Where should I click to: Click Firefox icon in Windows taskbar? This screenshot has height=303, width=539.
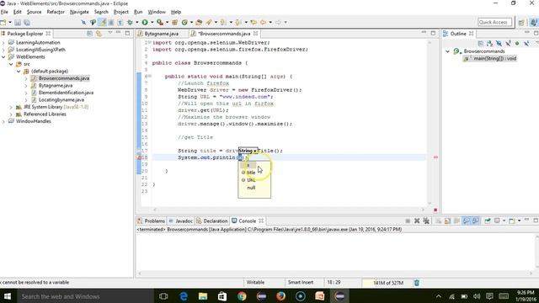click(x=280, y=296)
